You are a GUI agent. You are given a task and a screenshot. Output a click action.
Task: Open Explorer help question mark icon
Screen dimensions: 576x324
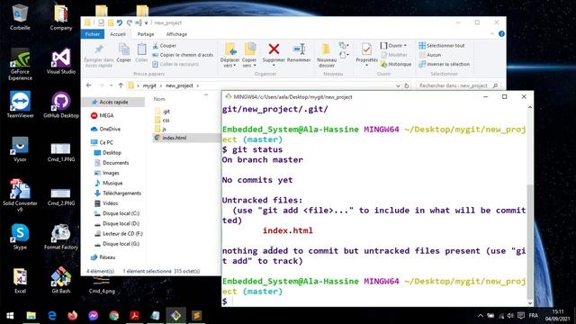(501, 34)
